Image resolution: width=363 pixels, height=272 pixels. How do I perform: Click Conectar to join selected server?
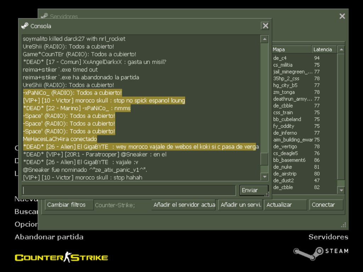pos(326,205)
